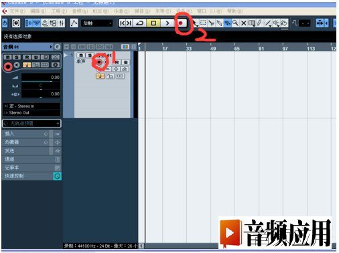Solo track 1 in the track list

click(x=89, y=55)
